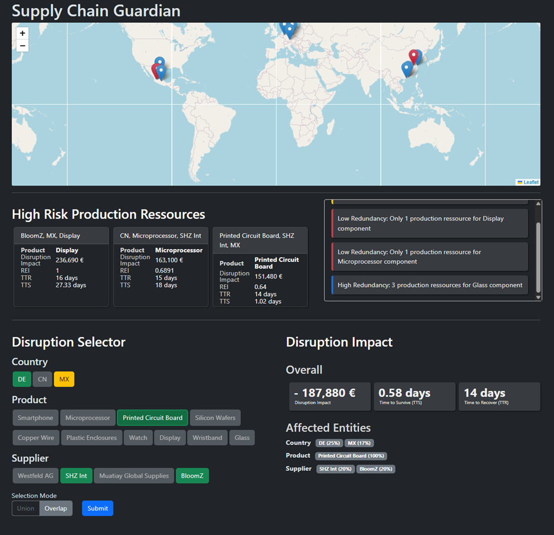Select the Silicon Wafers product
This screenshot has height=535, width=554.
215,418
